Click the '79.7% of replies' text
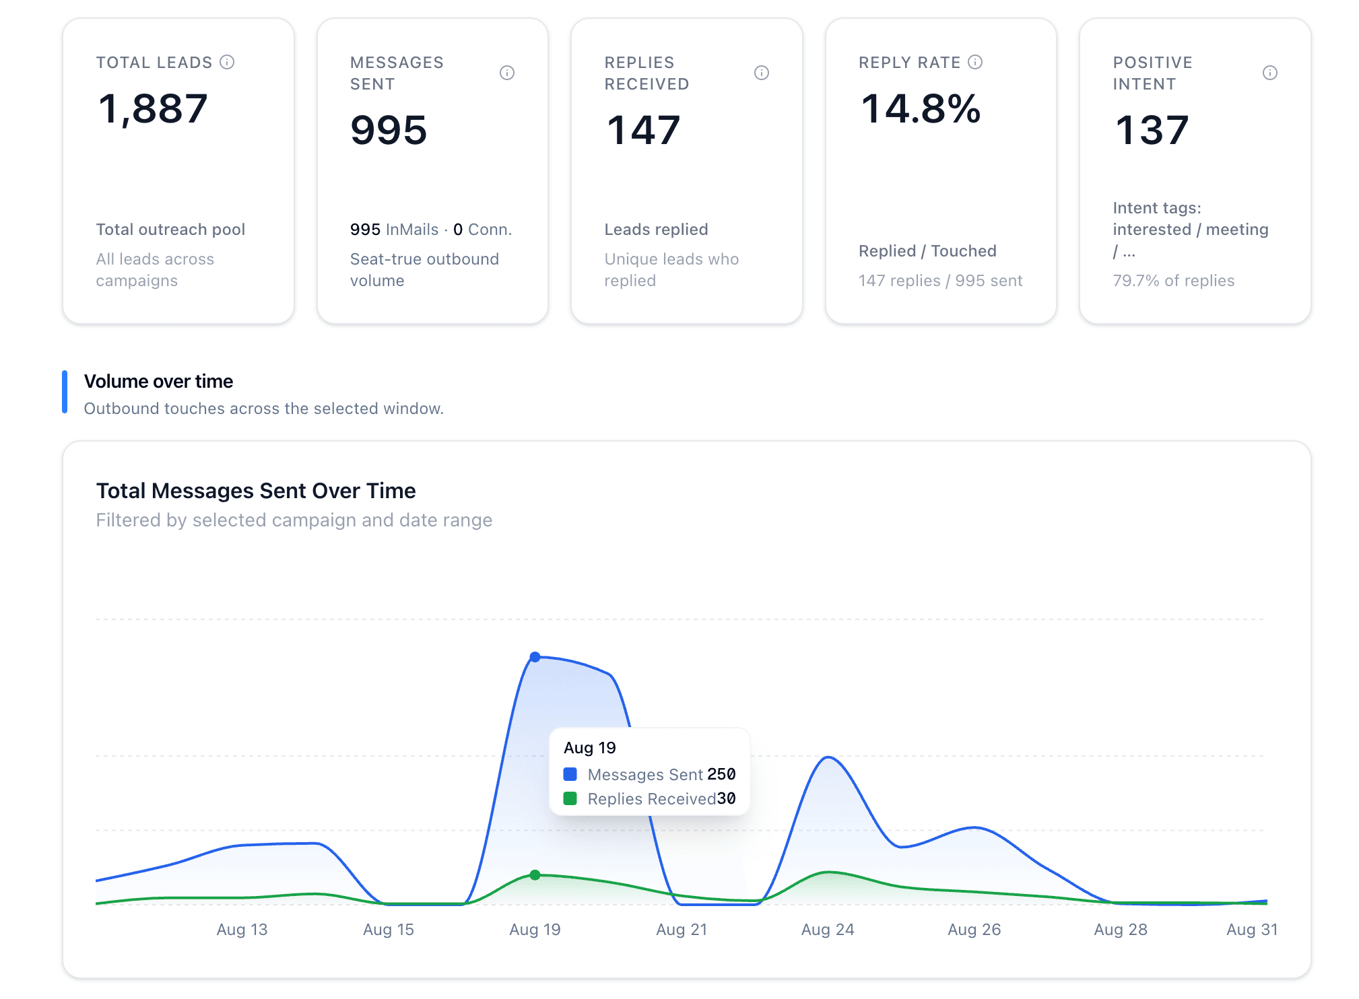Screen dimensions: 1359x999 [x=1173, y=281]
